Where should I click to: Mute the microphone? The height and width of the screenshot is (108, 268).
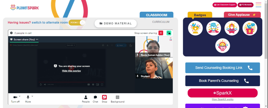(28, 99)
